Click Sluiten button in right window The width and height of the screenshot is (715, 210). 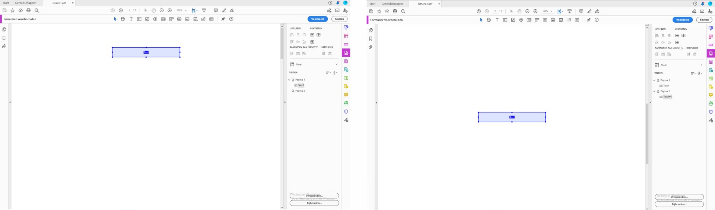pos(704,20)
